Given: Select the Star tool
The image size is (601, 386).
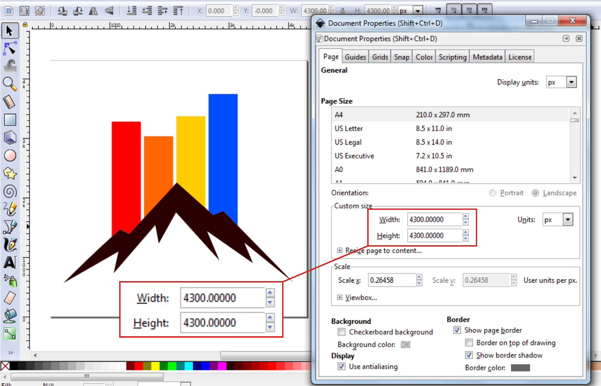Looking at the screenshot, I should pos(10,173).
